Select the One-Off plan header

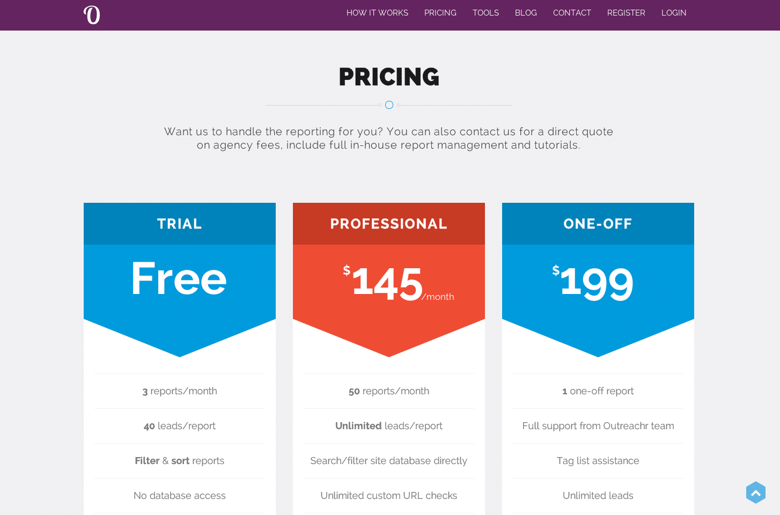click(x=598, y=224)
